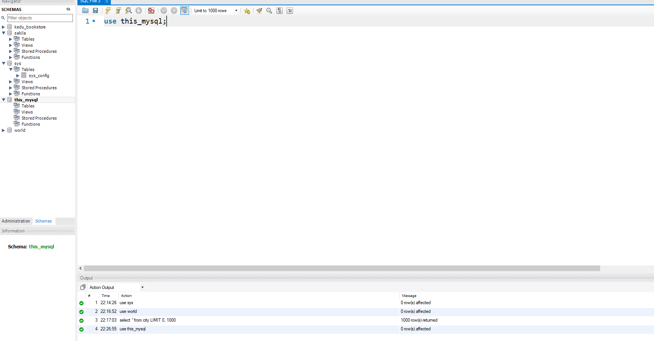Commit the transaction with the checkmark icon

pyautogui.click(x=164, y=11)
